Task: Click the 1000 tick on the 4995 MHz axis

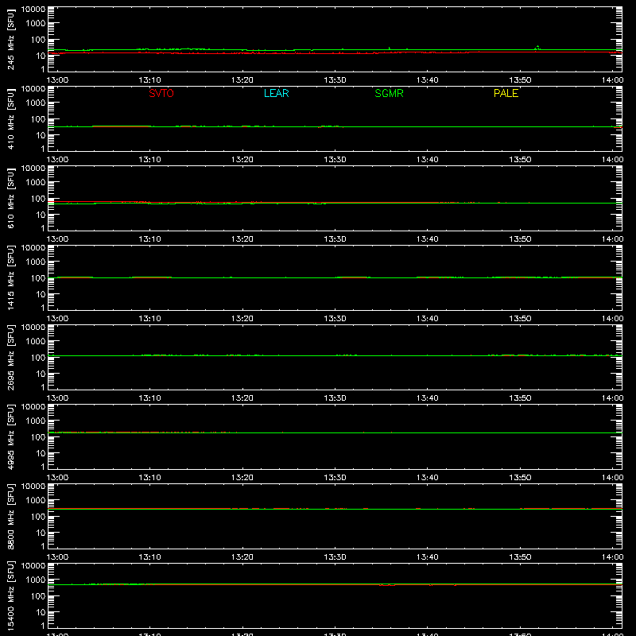Action: point(36,421)
